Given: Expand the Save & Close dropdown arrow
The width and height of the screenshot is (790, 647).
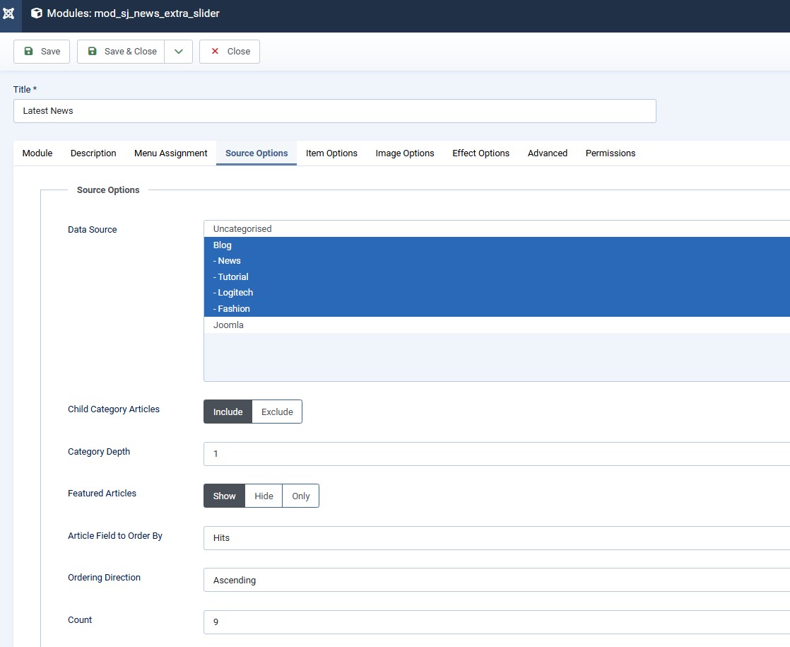Looking at the screenshot, I should tap(179, 52).
